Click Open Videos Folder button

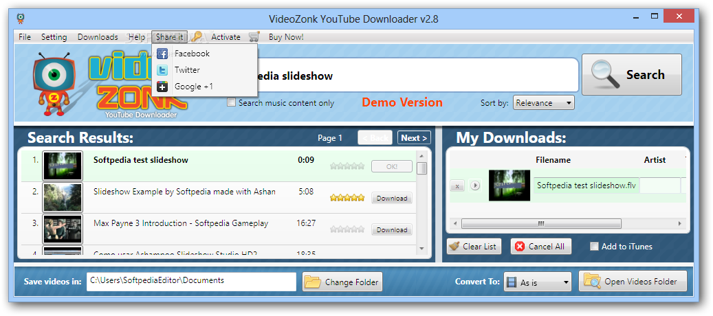(633, 282)
